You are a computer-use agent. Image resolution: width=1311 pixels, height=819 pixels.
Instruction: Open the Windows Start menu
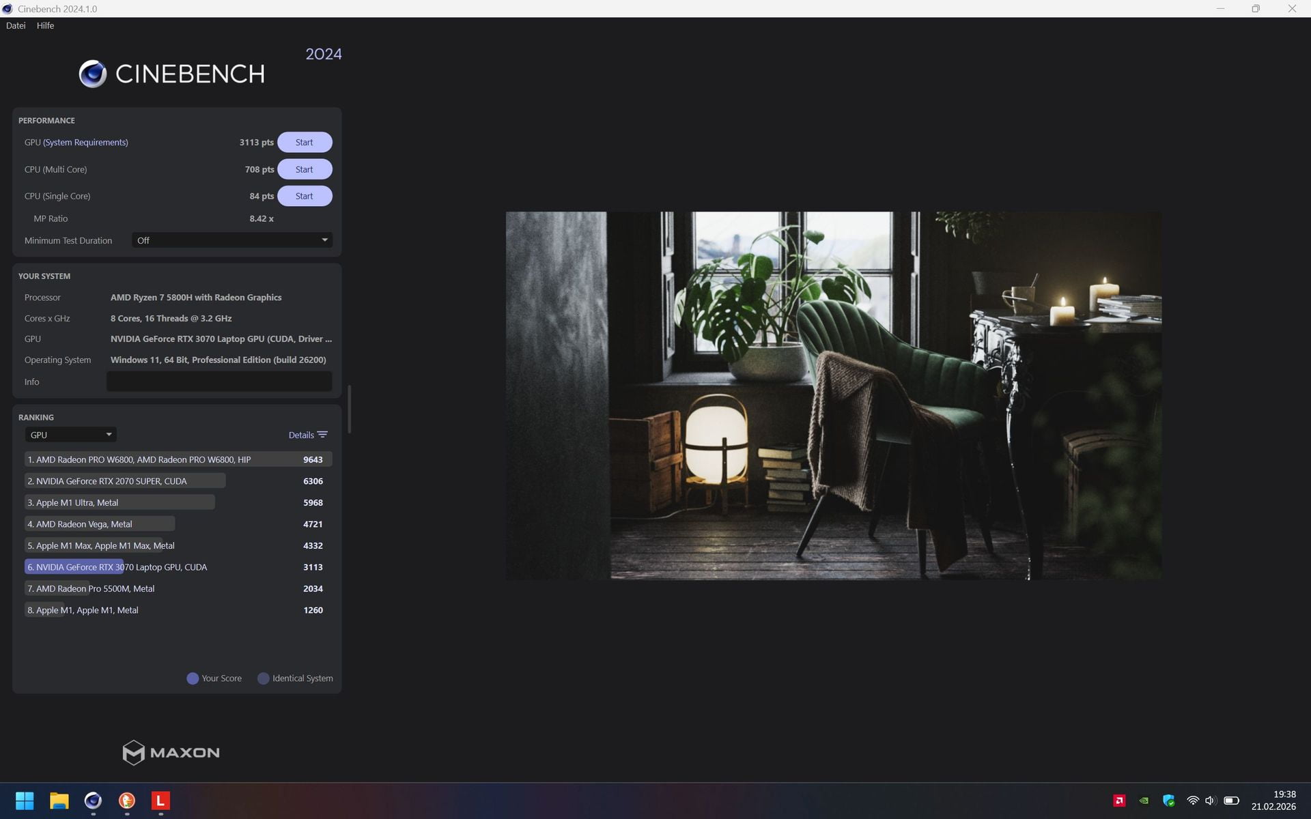click(25, 801)
